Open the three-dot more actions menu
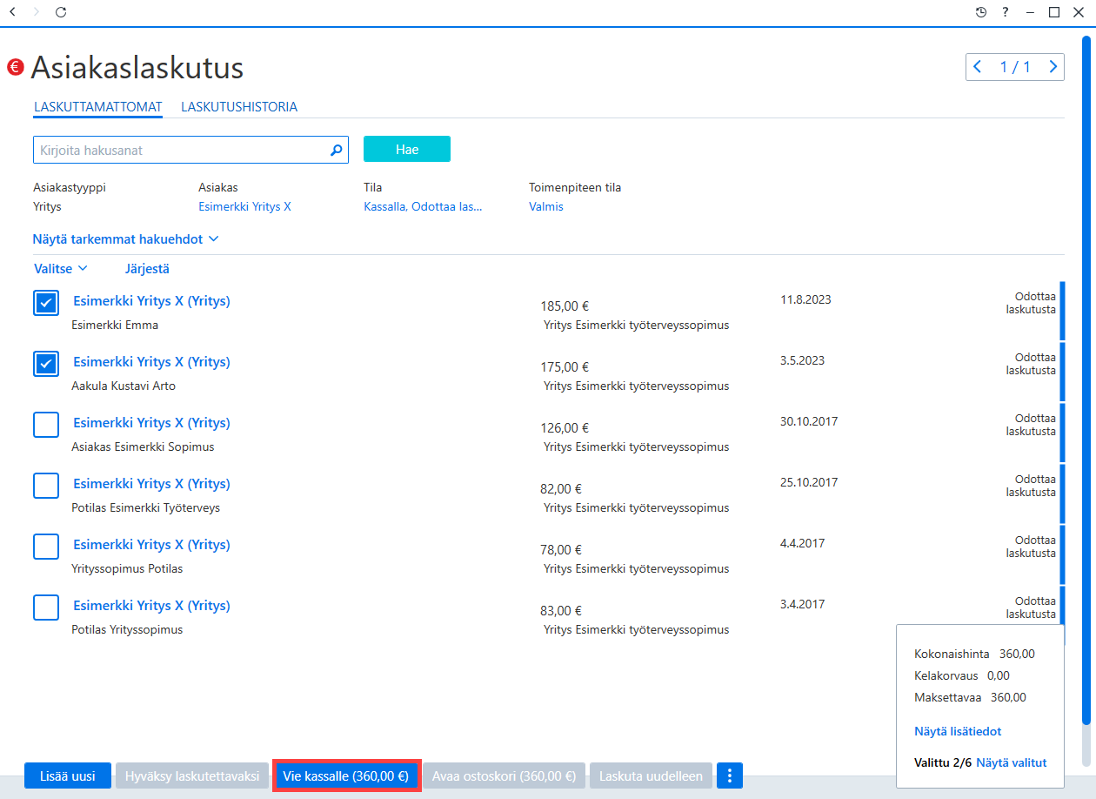The image size is (1096, 799). point(730,775)
